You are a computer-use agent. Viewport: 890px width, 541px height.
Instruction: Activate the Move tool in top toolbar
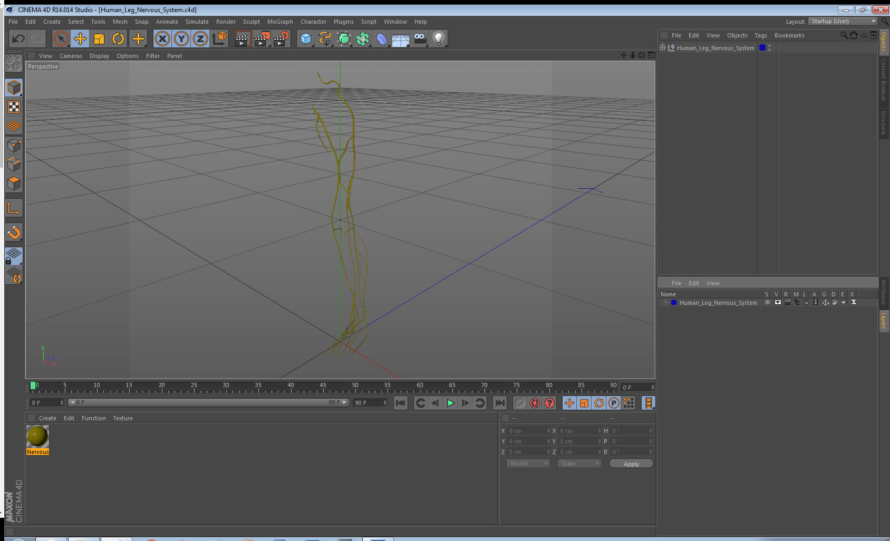80,38
